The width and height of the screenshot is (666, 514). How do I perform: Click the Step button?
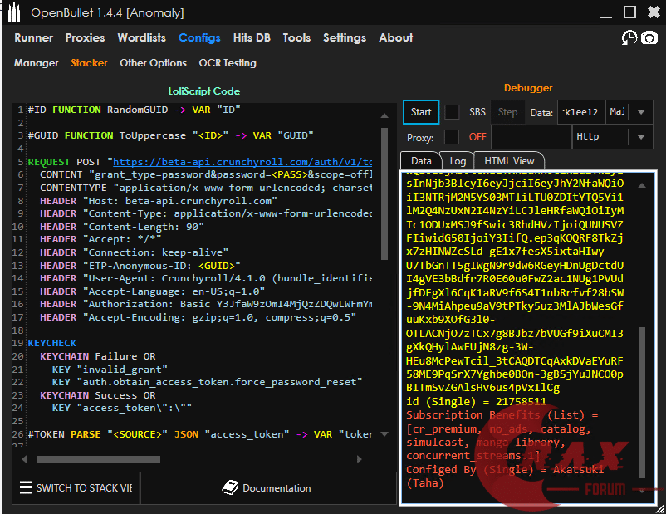pos(507,112)
